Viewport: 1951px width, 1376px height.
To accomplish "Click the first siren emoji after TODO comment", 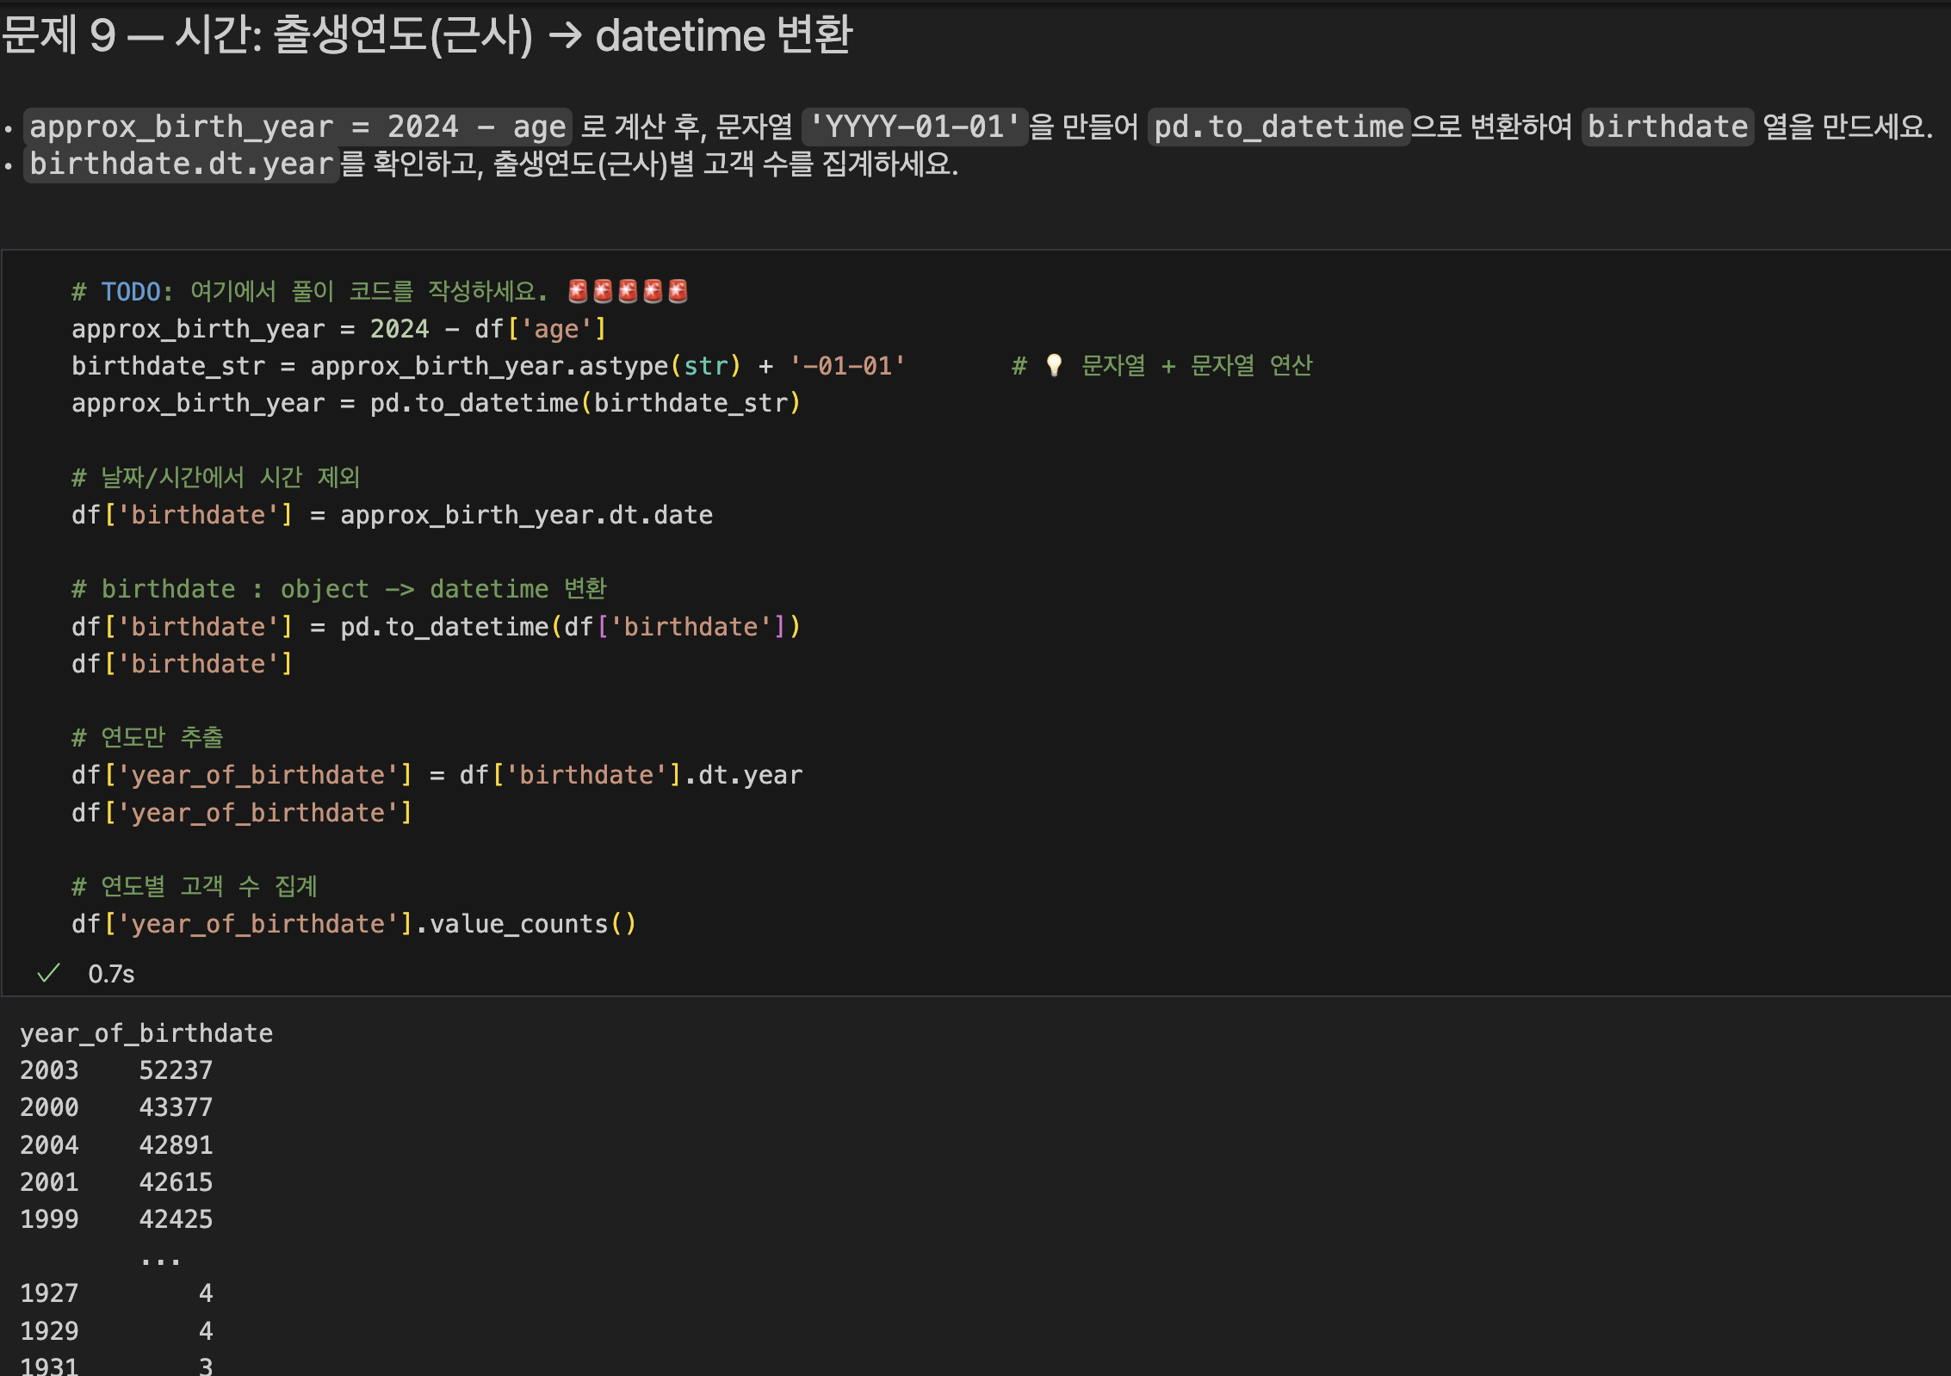I will click(x=578, y=292).
